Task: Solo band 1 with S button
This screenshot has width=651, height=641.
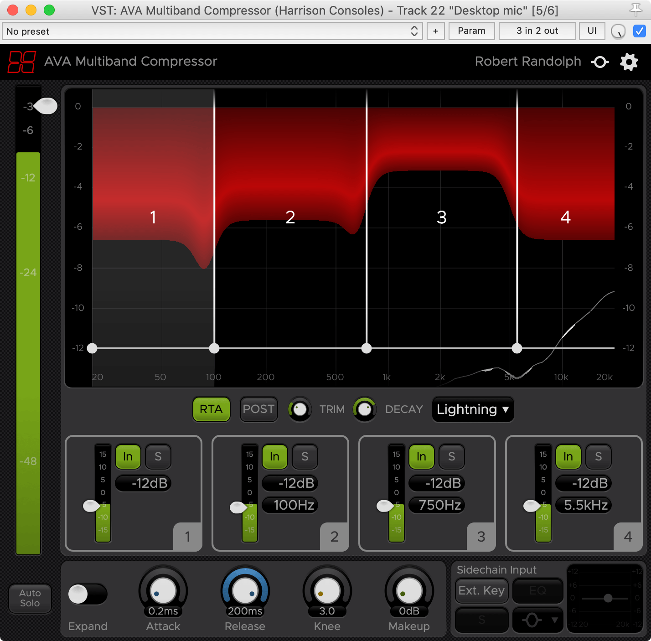Action: (x=158, y=456)
